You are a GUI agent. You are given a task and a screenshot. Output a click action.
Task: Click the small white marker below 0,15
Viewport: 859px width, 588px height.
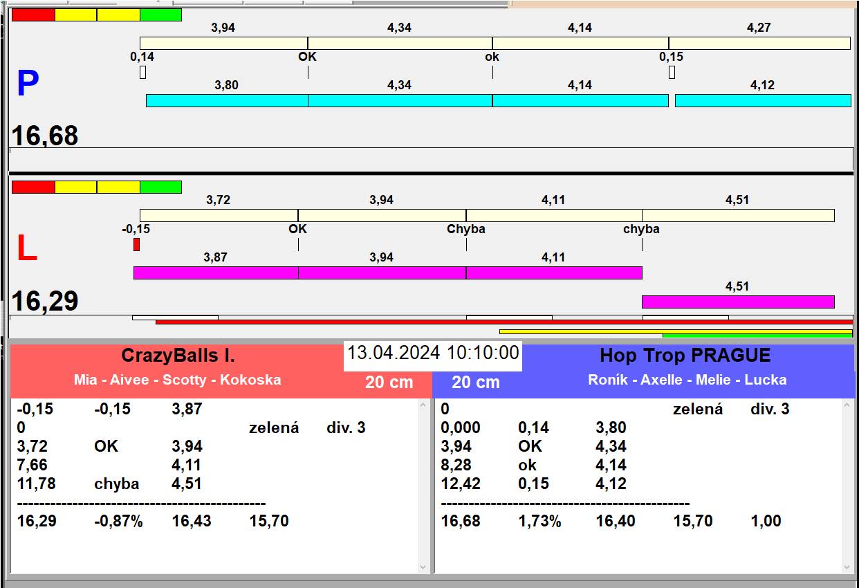[x=672, y=72]
